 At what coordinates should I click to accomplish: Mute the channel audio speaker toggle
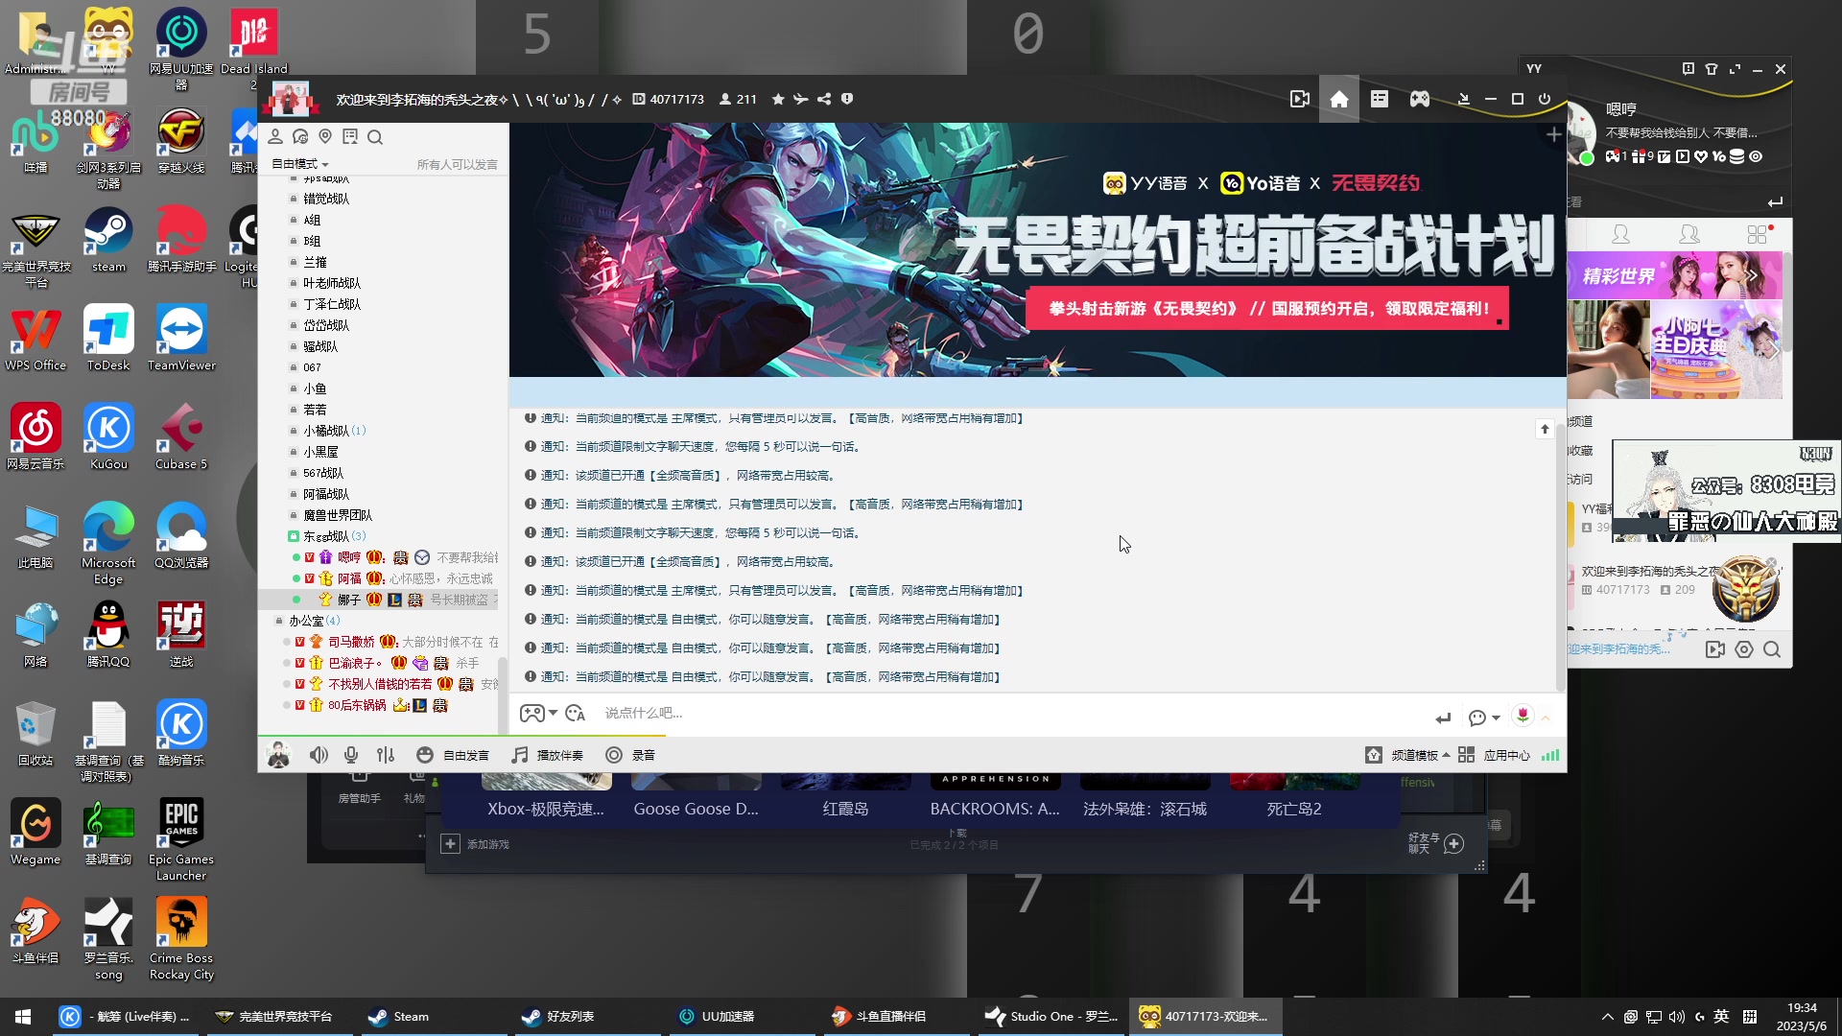[x=319, y=755]
